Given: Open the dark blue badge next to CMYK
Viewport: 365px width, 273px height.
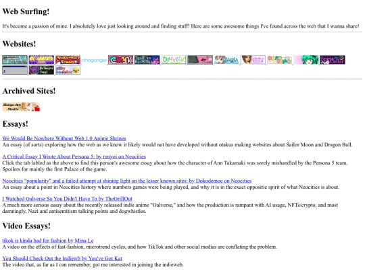Looking at the screenshot, I should point(147,60).
